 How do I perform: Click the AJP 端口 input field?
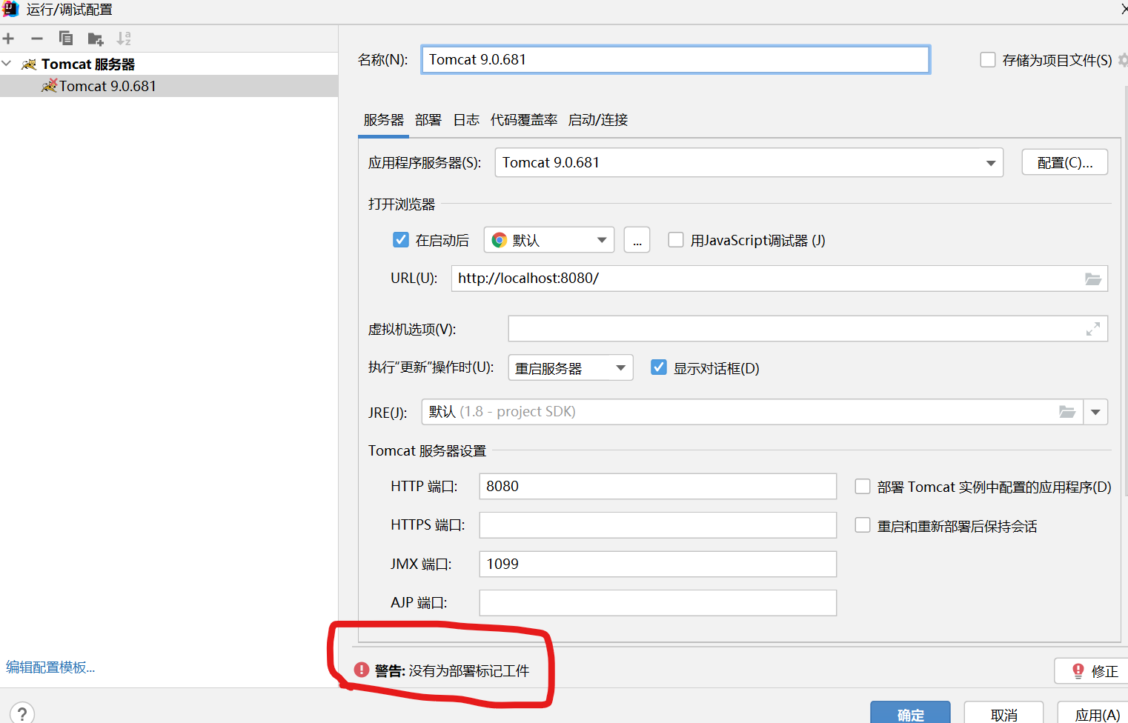(658, 603)
